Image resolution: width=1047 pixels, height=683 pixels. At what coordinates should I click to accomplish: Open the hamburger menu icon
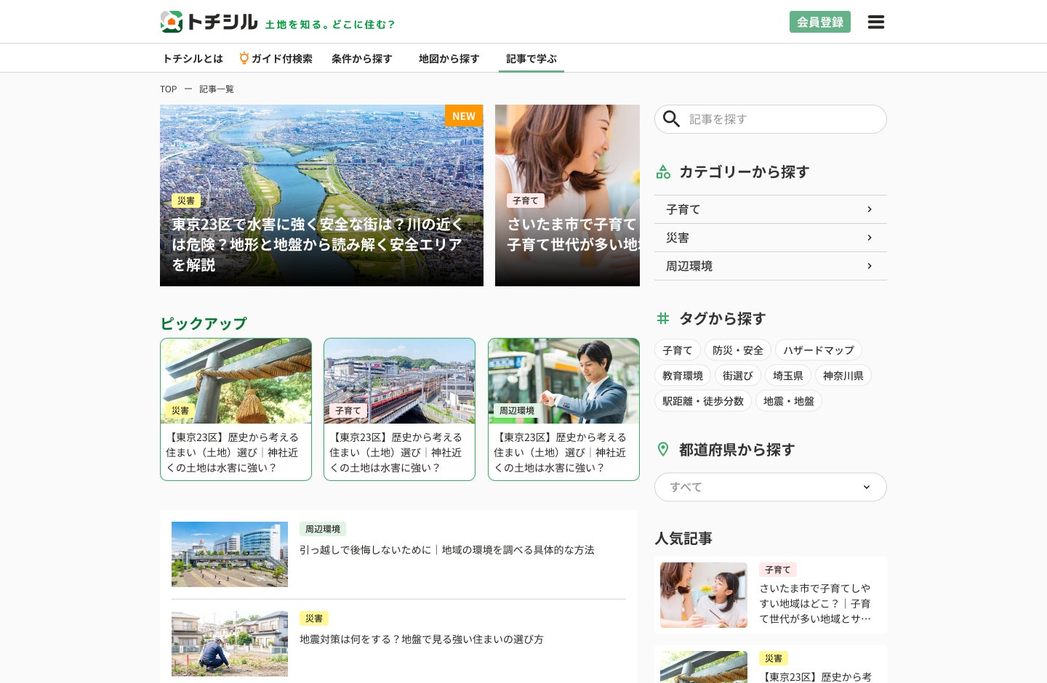coord(876,22)
